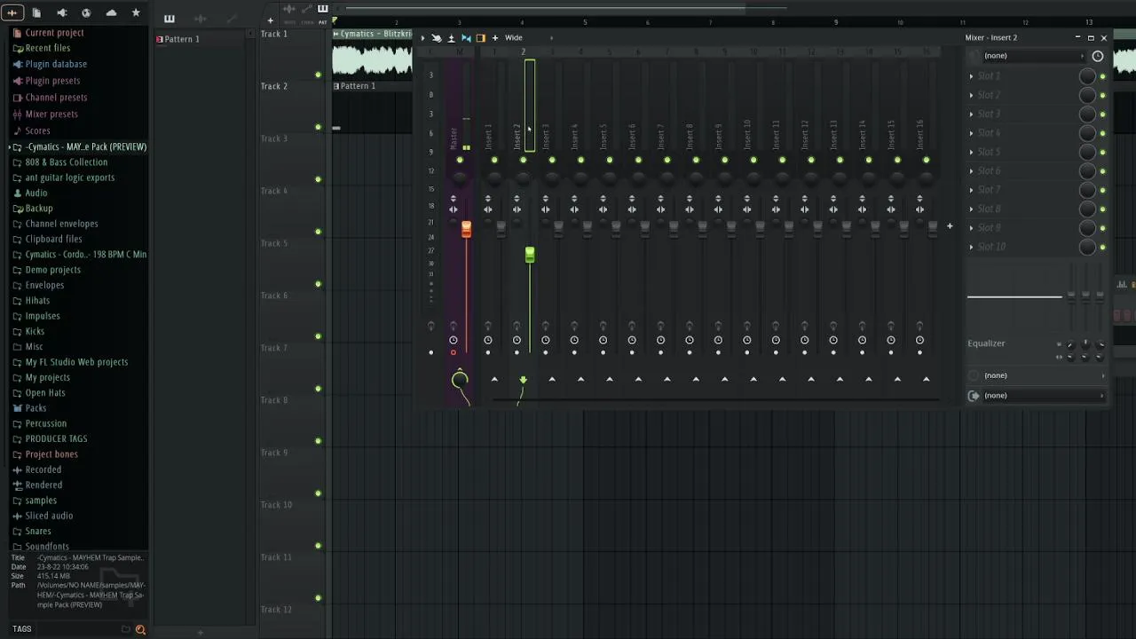Screen dimensions: 1136x639
Task: Click the TAGS label
Action: 22,629
